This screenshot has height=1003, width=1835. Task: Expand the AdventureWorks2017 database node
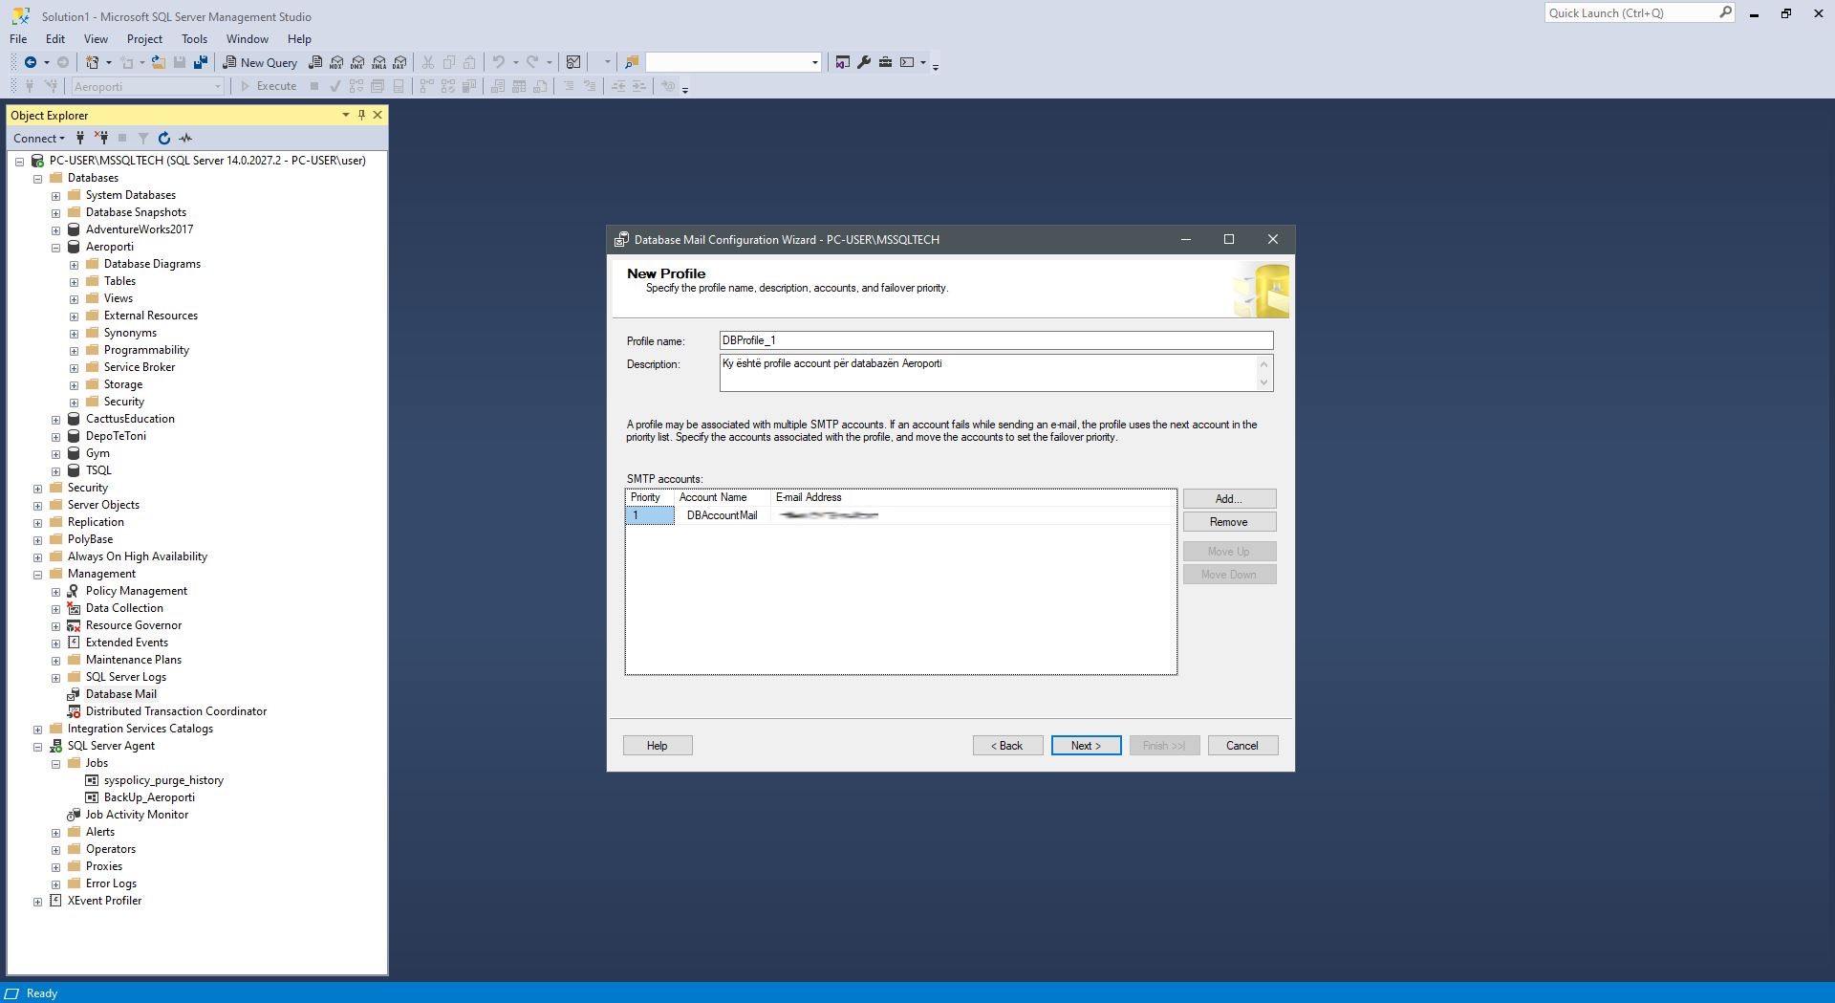[55, 230]
